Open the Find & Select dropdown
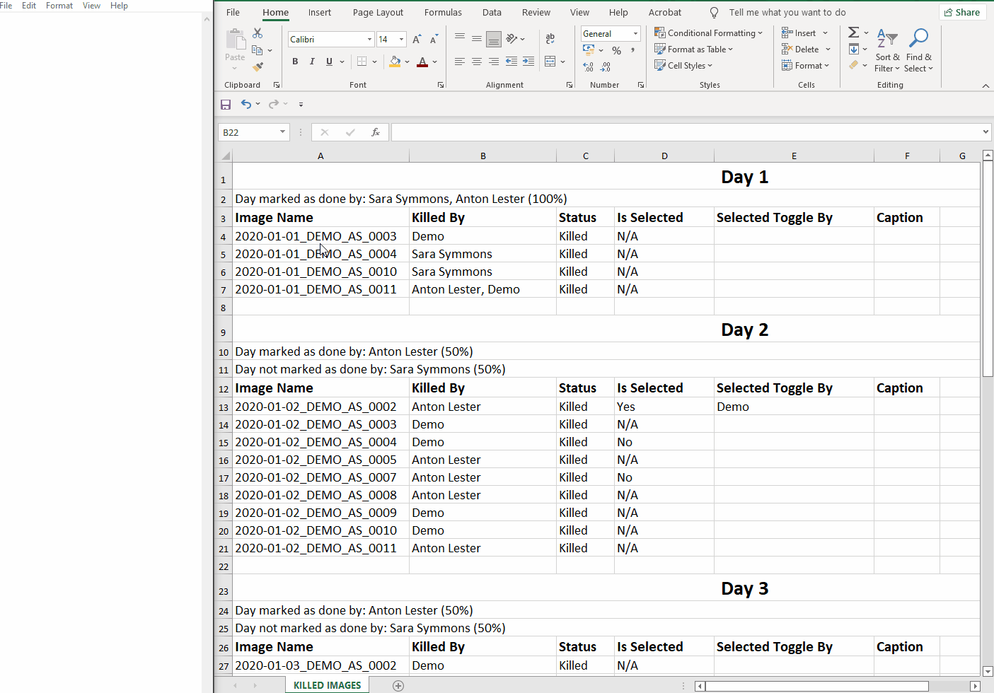This screenshot has height=693, width=994. [x=918, y=50]
